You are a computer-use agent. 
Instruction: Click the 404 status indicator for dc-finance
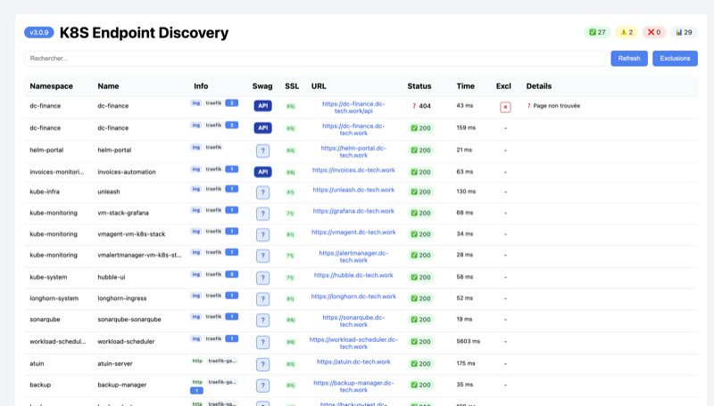[x=421, y=106]
